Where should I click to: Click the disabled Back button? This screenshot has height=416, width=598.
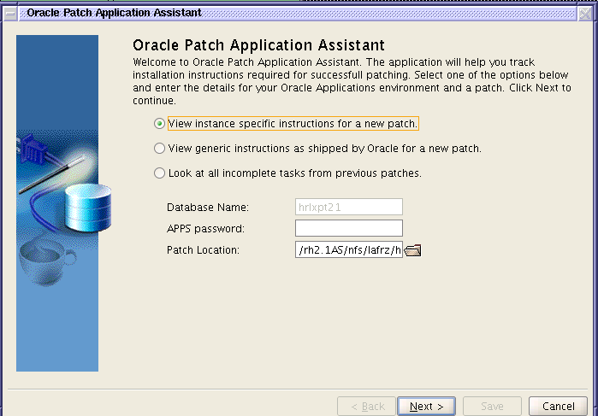click(x=366, y=406)
